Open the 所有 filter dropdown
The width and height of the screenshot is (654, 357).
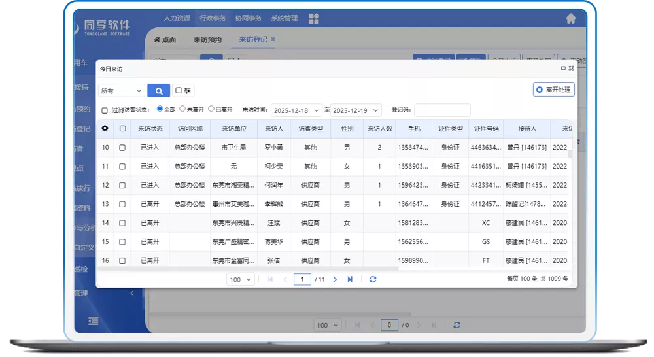tap(122, 90)
